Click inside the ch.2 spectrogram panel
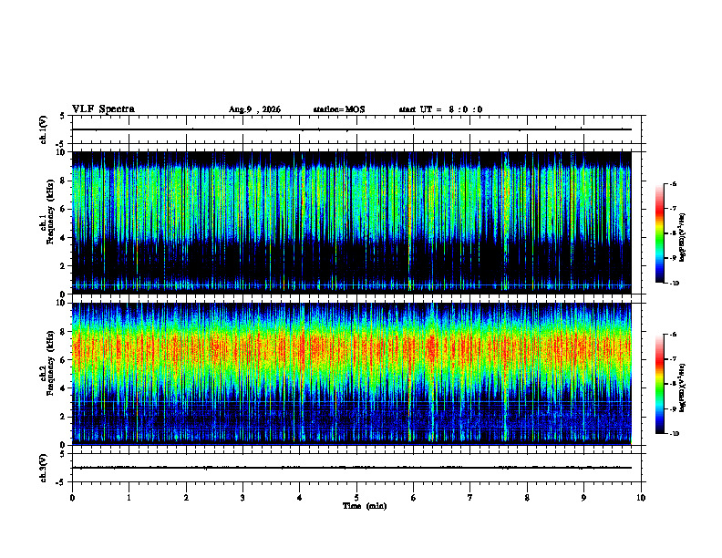 click(x=352, y=374)
